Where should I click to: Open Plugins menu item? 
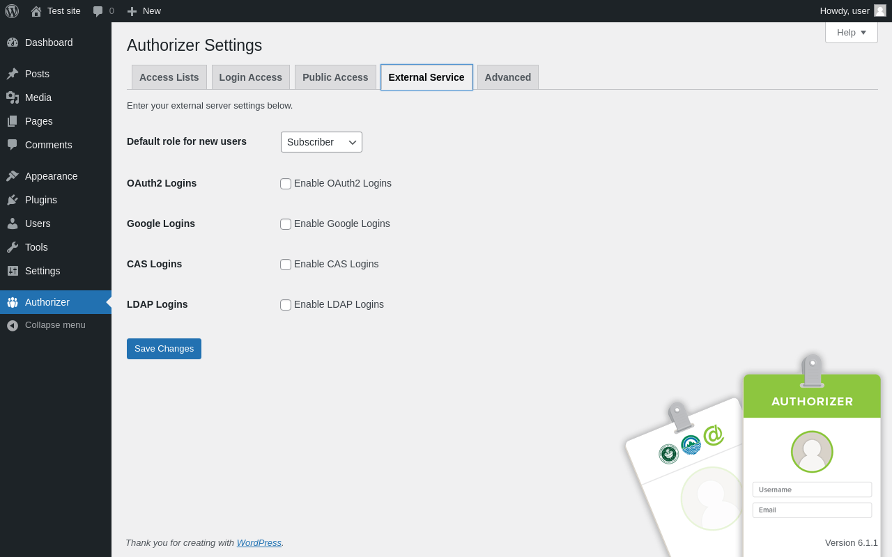click(x=56, y=200)
